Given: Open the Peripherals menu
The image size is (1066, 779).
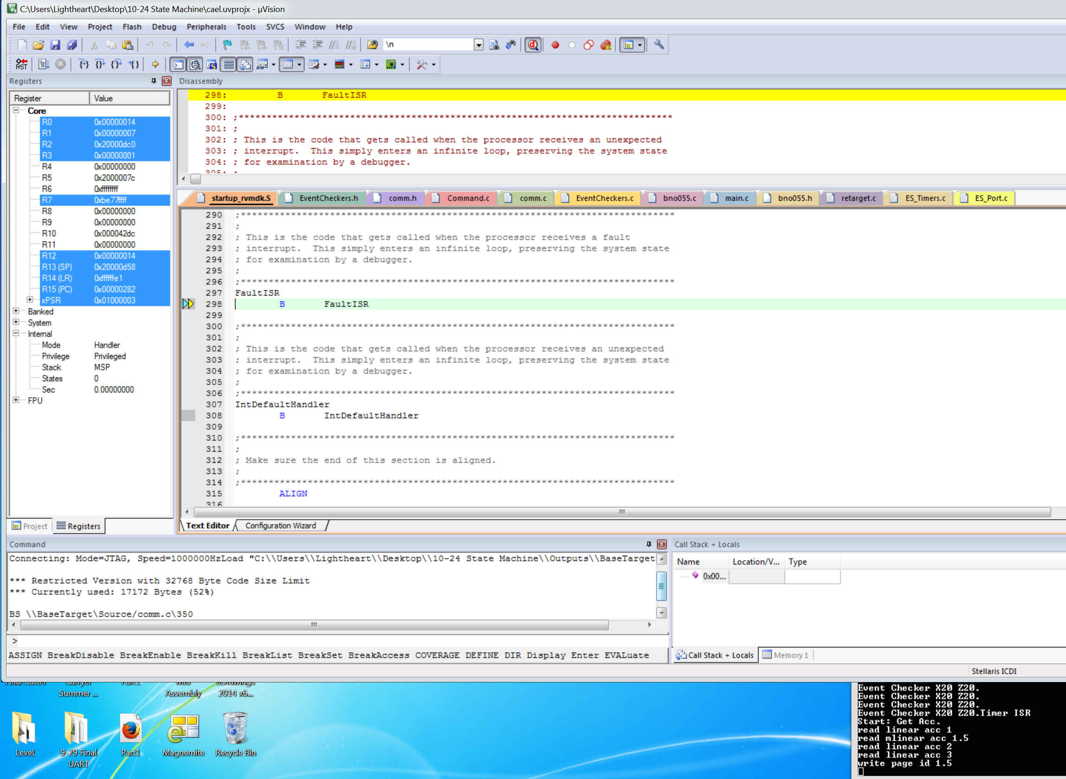Looking at the screenshot, I should coord(206,27).
